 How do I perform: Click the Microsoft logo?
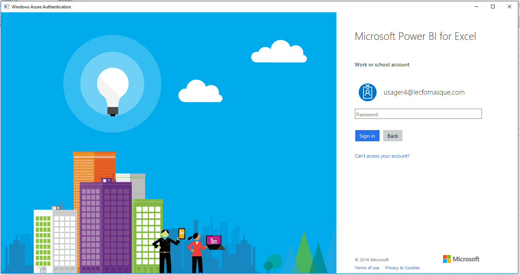coord(461,259)
